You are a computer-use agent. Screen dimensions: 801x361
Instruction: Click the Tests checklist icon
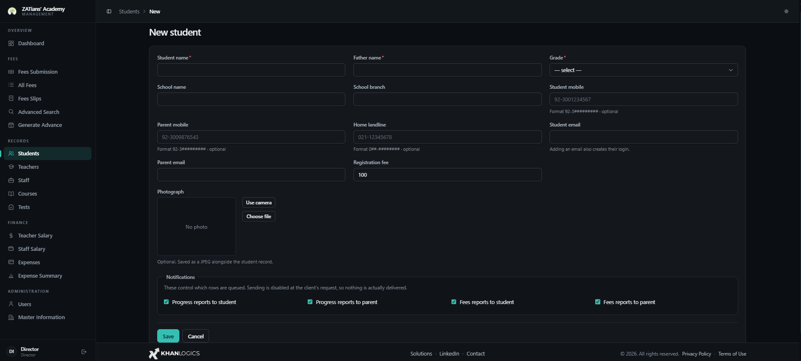(11, 207)
